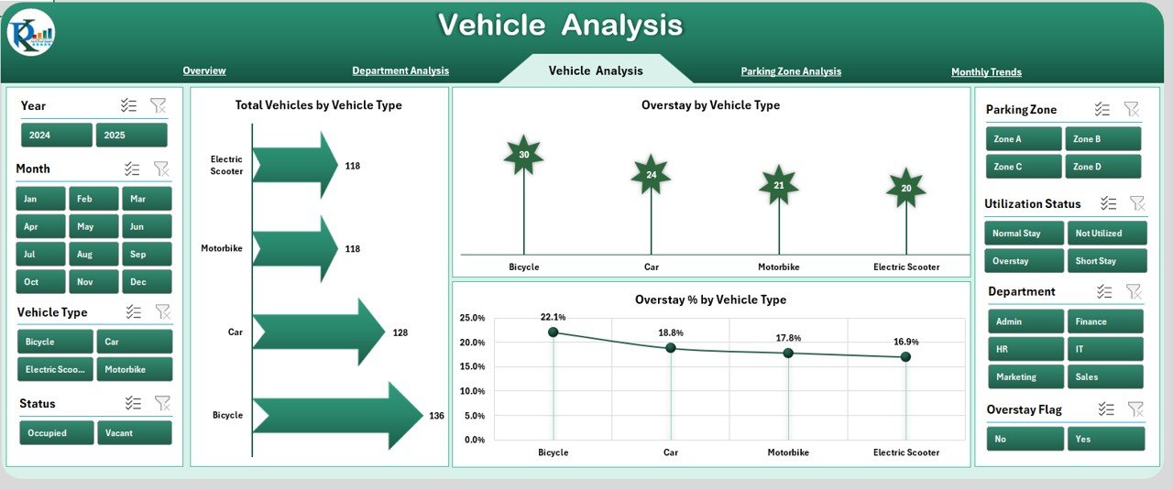Click the Bicycle star marker in Overstay chart
This screenshot has height=490, width=1173.
(x=523, y=155)
